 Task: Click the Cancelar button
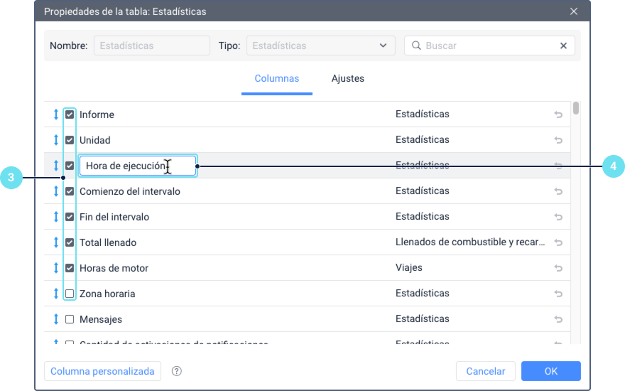pyautogui.click(x=486, y=371)
